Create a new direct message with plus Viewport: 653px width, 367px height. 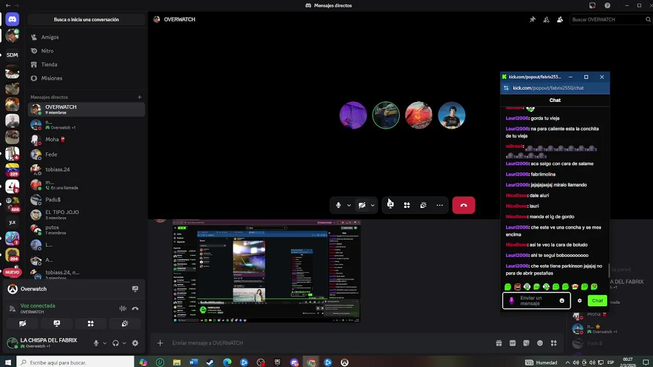coord(139,97)
